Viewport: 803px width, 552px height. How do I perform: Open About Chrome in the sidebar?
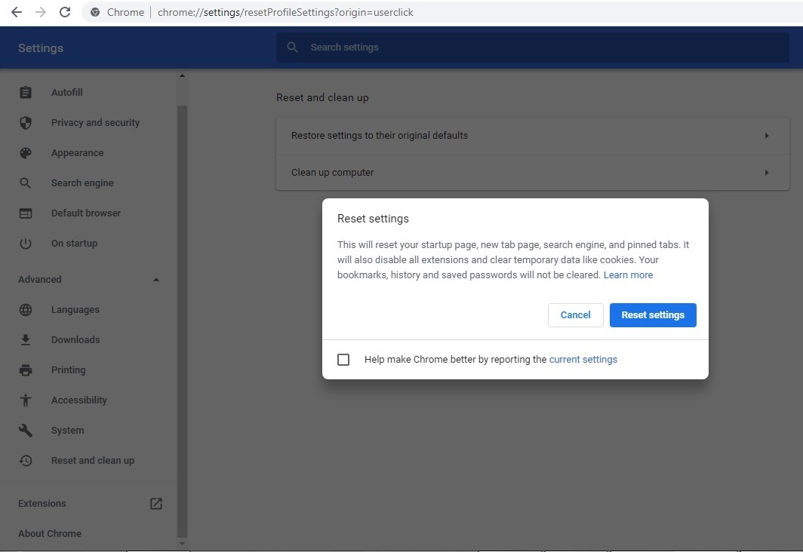pyautogui.click(x=50, y=534)
